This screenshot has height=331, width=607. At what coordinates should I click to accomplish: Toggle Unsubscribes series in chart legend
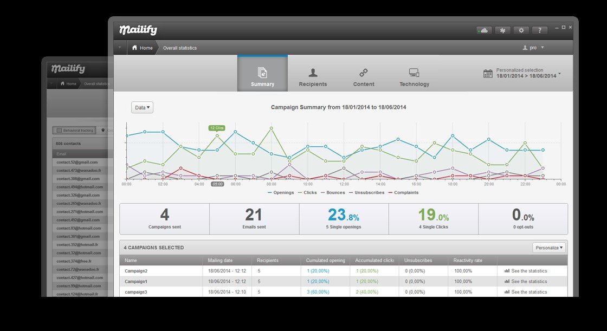366,192
